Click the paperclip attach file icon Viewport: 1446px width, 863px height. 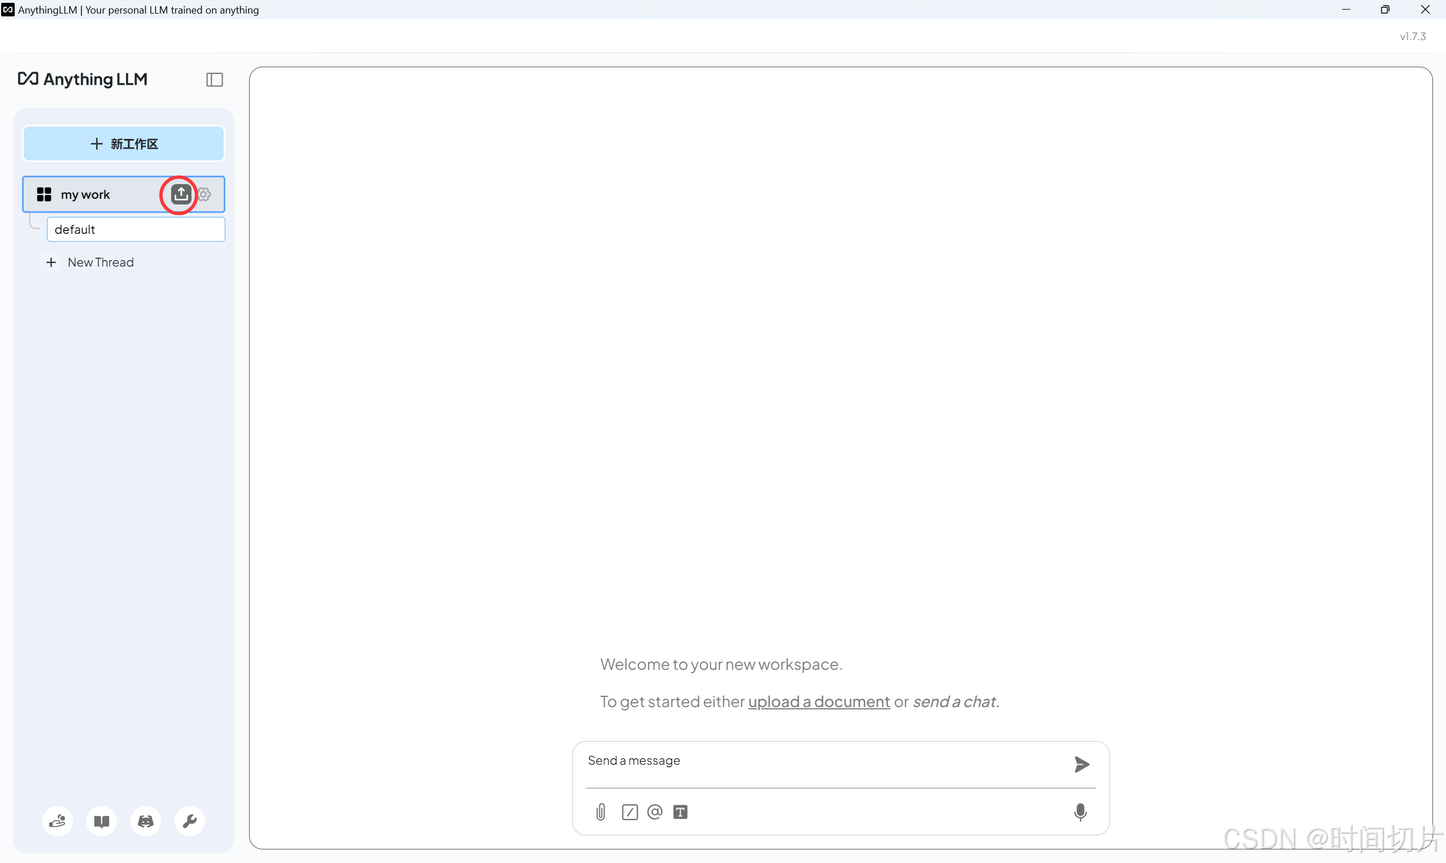(x=600, y=812)
